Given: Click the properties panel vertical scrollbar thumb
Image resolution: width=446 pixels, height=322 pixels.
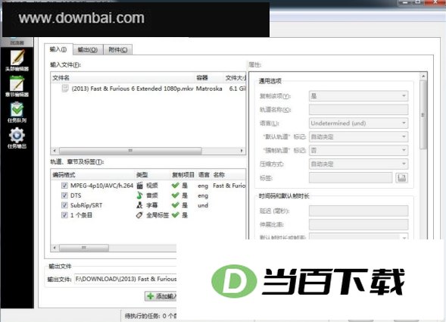Looking at the screenshot, I should pos(423,114).
